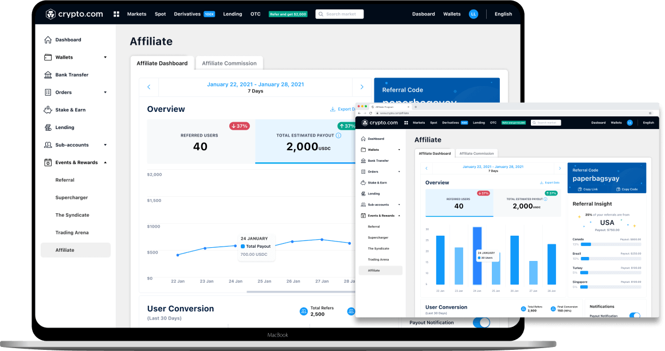Click Wallets link in MacBook top-right navigation
This screenshot has height=351, width=665.
[x=452, y=14]
